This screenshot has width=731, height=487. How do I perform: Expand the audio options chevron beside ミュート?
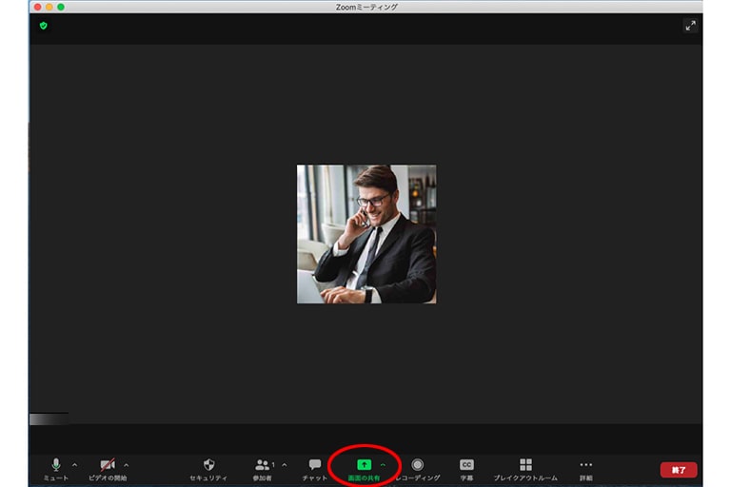coord(75,465)
